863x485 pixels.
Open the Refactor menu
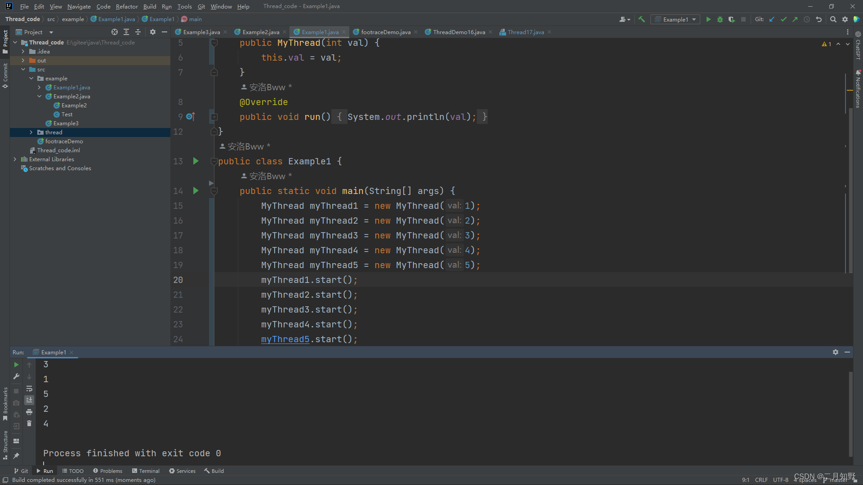127,6
